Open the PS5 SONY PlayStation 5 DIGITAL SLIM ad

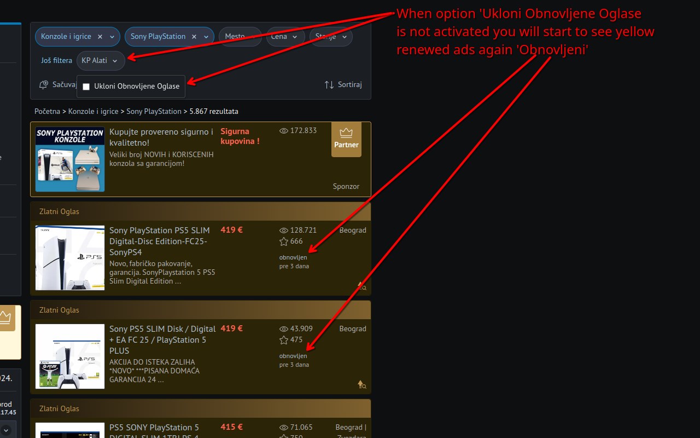pyautogui.click(x=154, y=431)
